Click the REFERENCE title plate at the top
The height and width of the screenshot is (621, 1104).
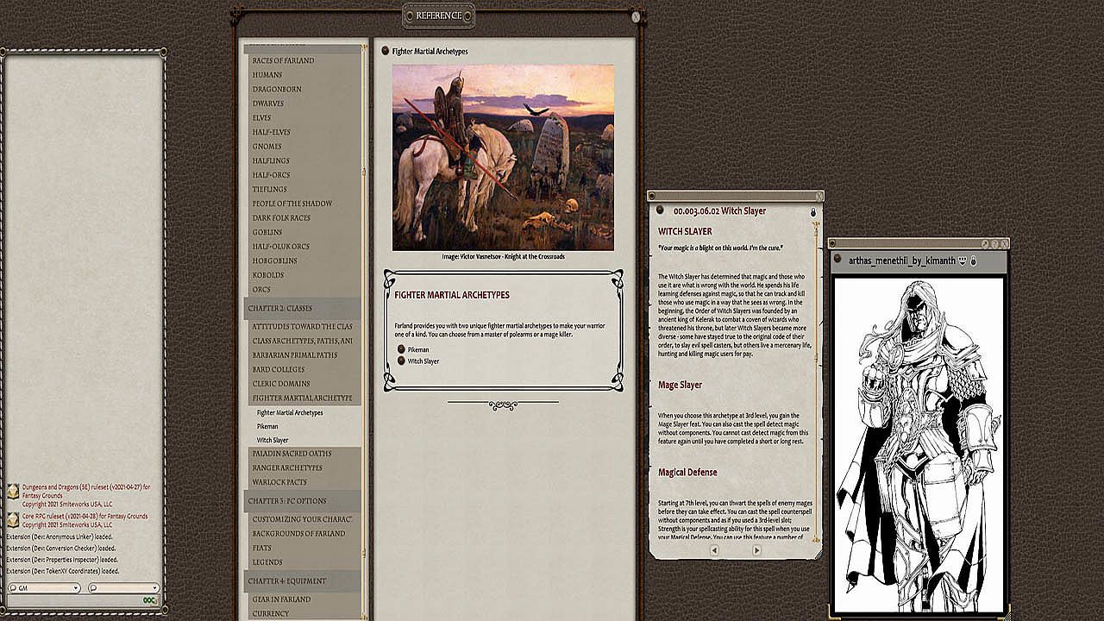(x=439, y=16)
